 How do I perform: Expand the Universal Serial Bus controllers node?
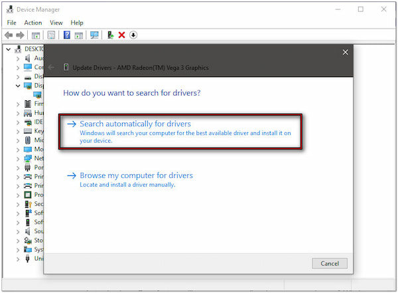(18, 258)
